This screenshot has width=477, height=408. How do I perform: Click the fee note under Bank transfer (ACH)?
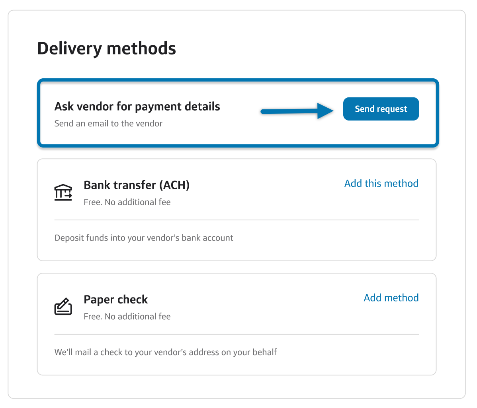[127, 202]
